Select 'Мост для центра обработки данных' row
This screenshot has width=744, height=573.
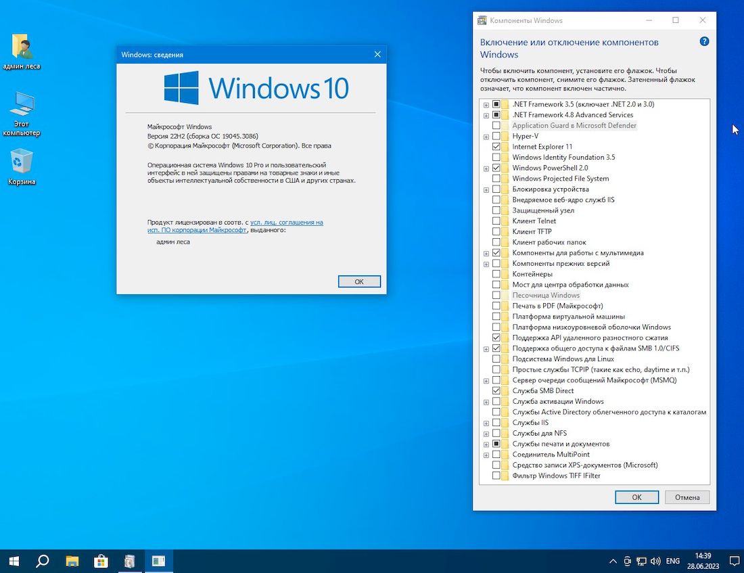570,284
